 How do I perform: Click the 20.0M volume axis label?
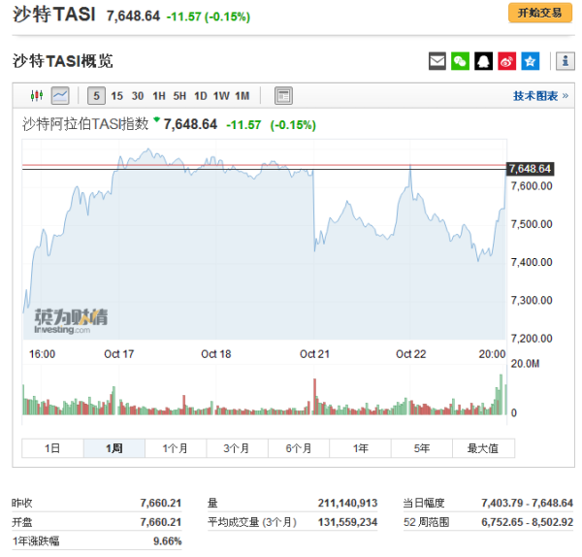[525, 364]
